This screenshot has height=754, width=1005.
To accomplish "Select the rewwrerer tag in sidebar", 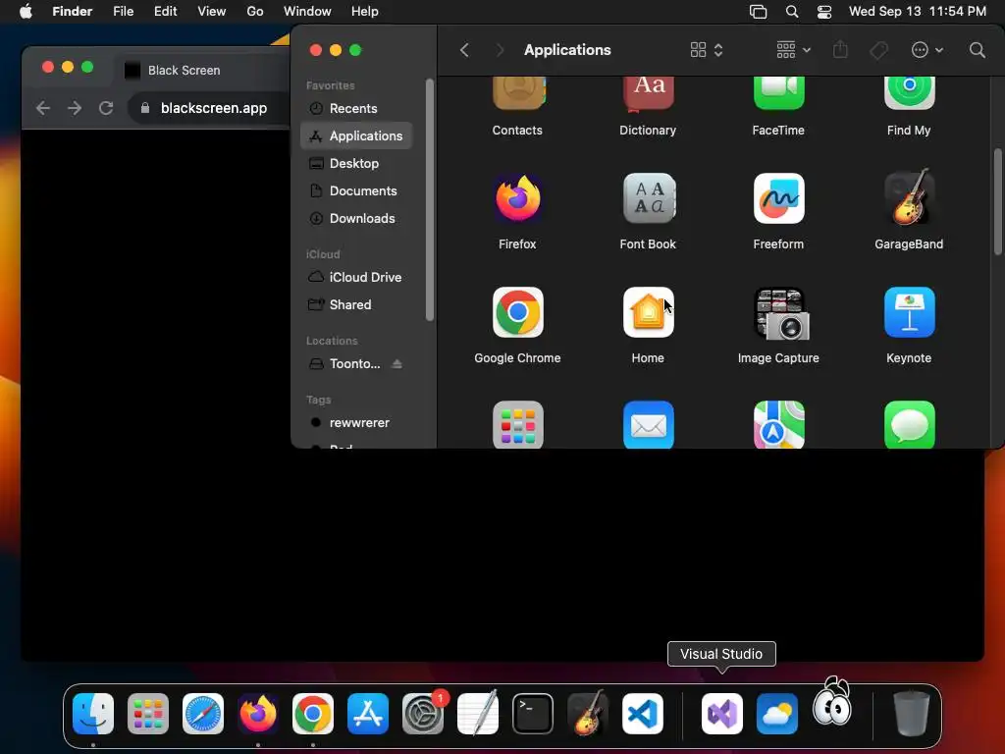I will pyautogui.click(x=356, y=422).
